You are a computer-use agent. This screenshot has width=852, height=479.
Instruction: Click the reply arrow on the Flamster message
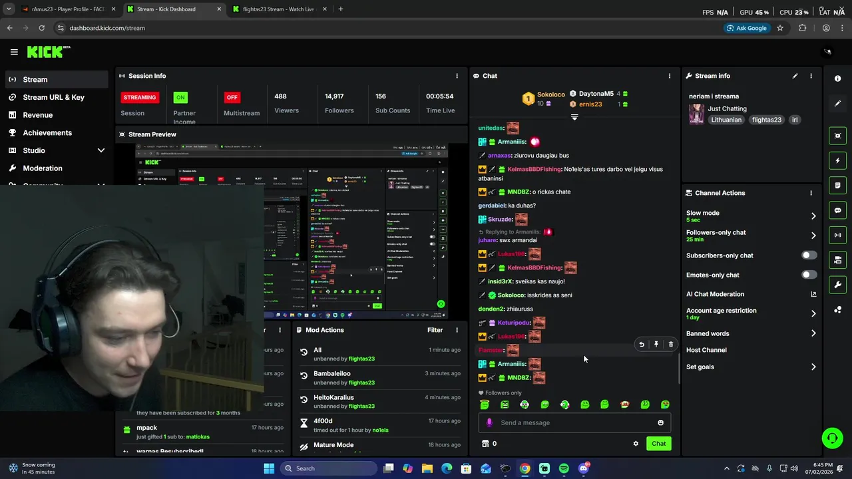click(x=641, y=345)
